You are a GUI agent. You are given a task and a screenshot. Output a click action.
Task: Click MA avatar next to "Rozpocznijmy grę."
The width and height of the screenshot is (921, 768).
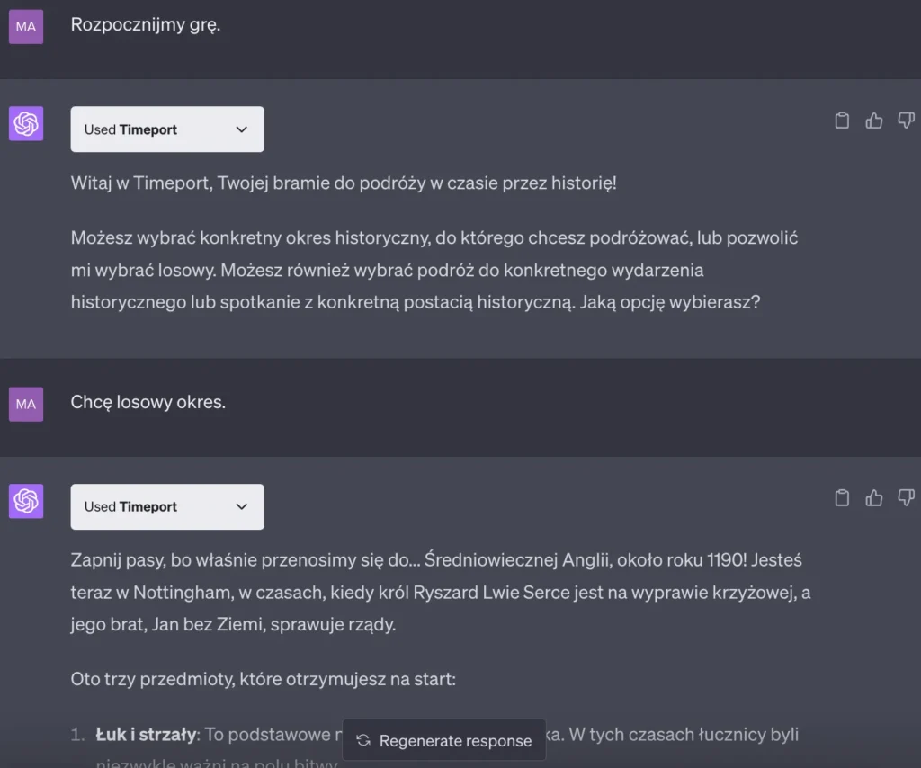[26, 27]
